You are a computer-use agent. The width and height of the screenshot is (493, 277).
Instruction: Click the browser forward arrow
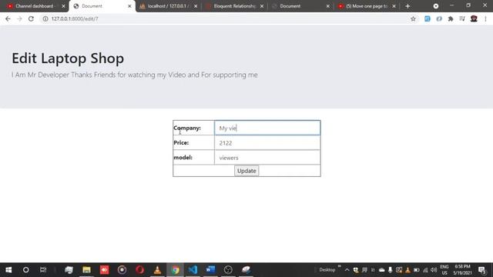point(19,18)
